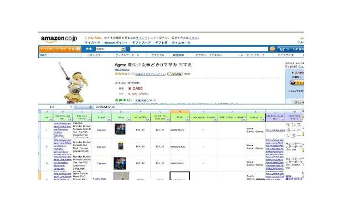The width and height of the screenshot is (345, 224).
Task: Click the orange search go button
Action: point(272,49)
